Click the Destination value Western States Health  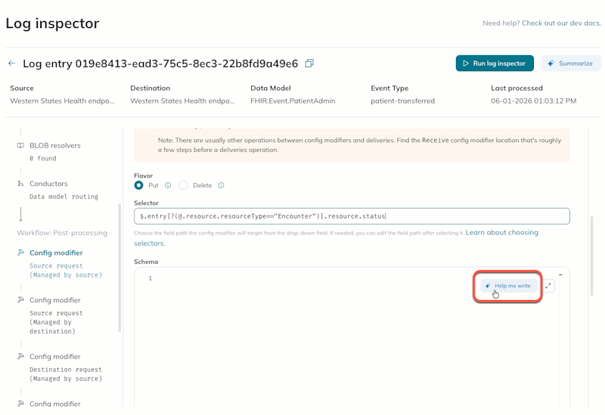click(x=182, y=101)
